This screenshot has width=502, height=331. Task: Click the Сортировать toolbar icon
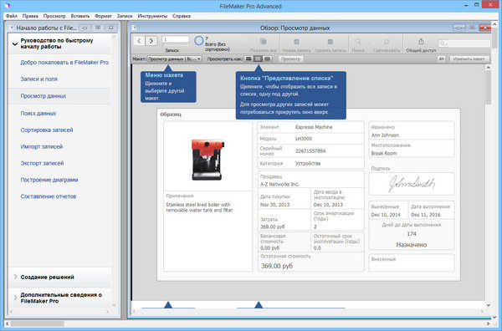(387, 42)
